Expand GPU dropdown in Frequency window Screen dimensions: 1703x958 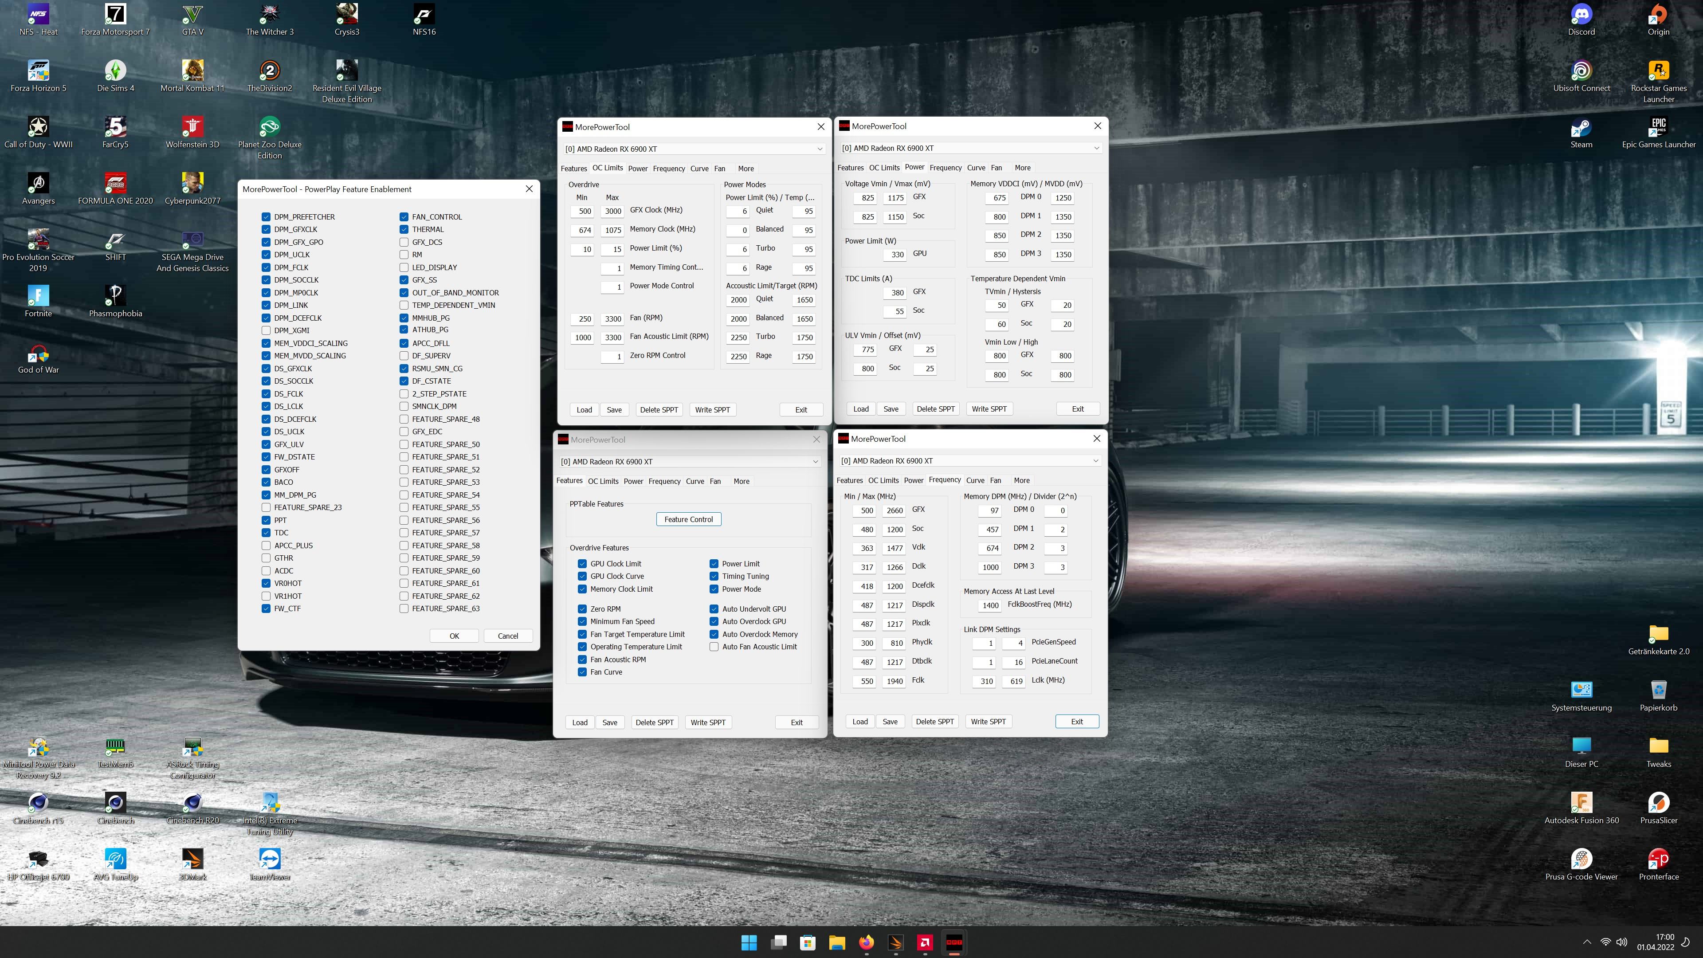1095,461
